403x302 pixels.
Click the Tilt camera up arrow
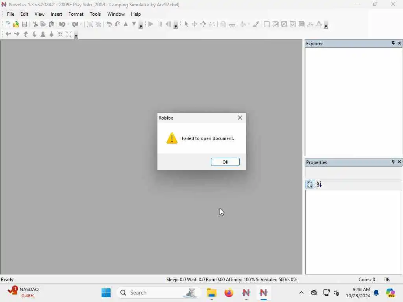pyautogui.click(x=26, y=34)
